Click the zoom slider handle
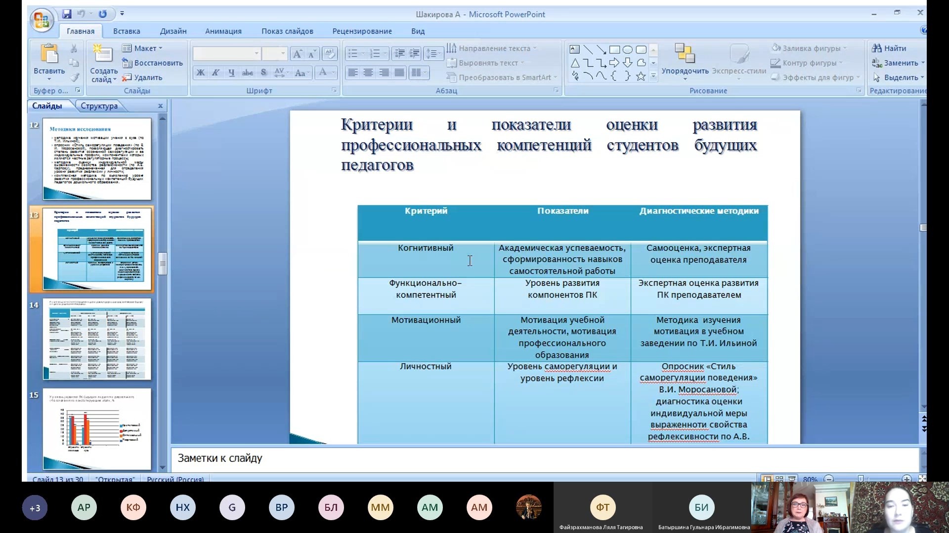 tap(861, 479)
